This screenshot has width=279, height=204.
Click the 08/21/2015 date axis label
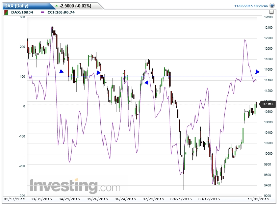[181, 199]
